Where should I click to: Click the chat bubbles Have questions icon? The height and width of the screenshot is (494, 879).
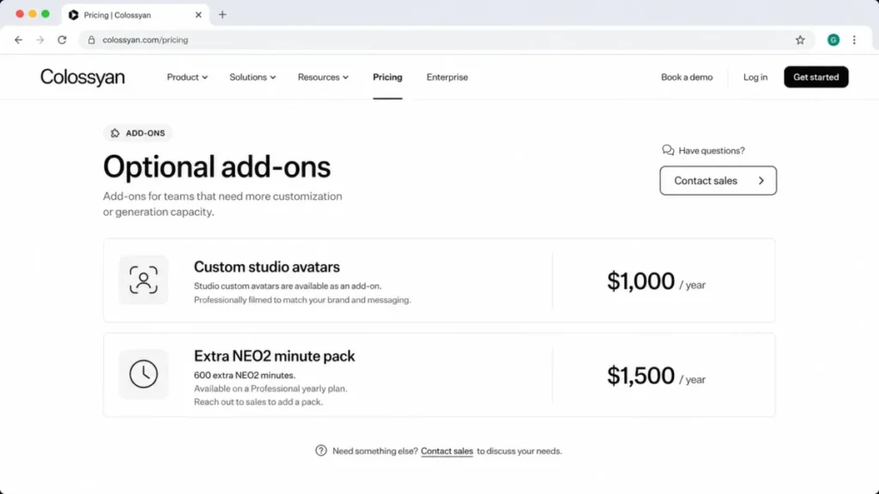pos(668,150)
